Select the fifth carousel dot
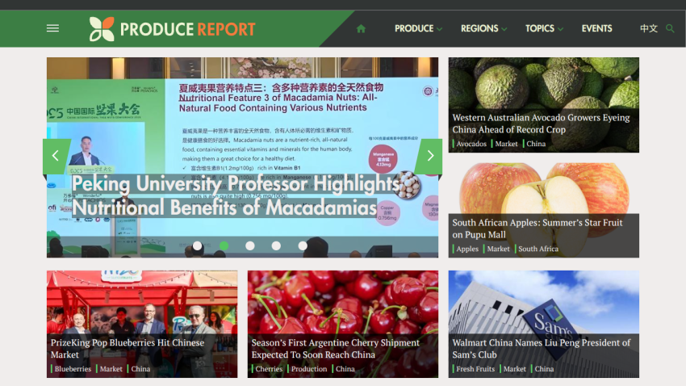686x386 pixels. 303,246
